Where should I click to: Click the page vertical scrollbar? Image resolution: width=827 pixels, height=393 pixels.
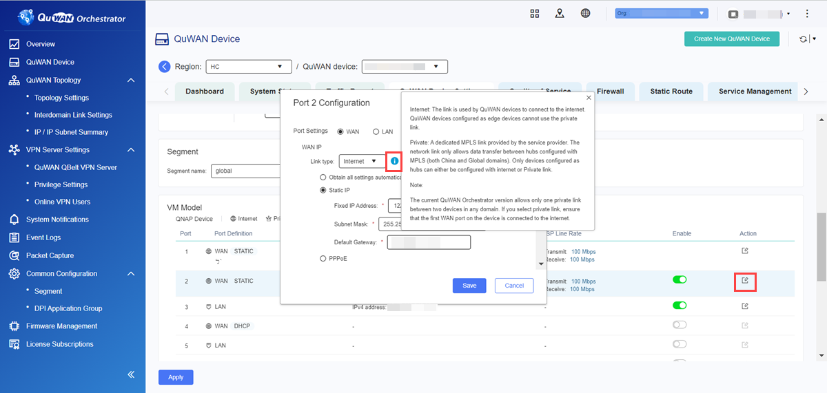(x=821, y=246)
